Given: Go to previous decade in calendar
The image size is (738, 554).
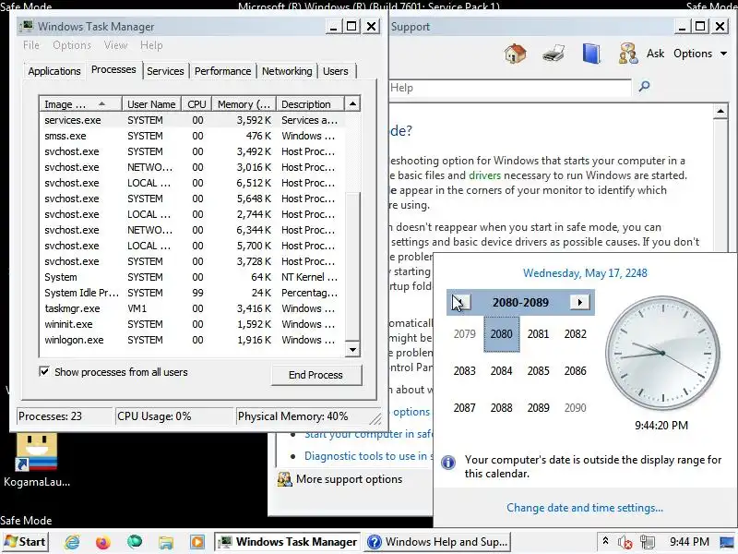Looking at the screenshot, I should pyautogui.click(x=460, y=302).
